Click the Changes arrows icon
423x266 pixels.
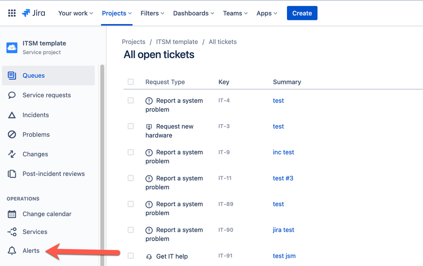[12, 154]
